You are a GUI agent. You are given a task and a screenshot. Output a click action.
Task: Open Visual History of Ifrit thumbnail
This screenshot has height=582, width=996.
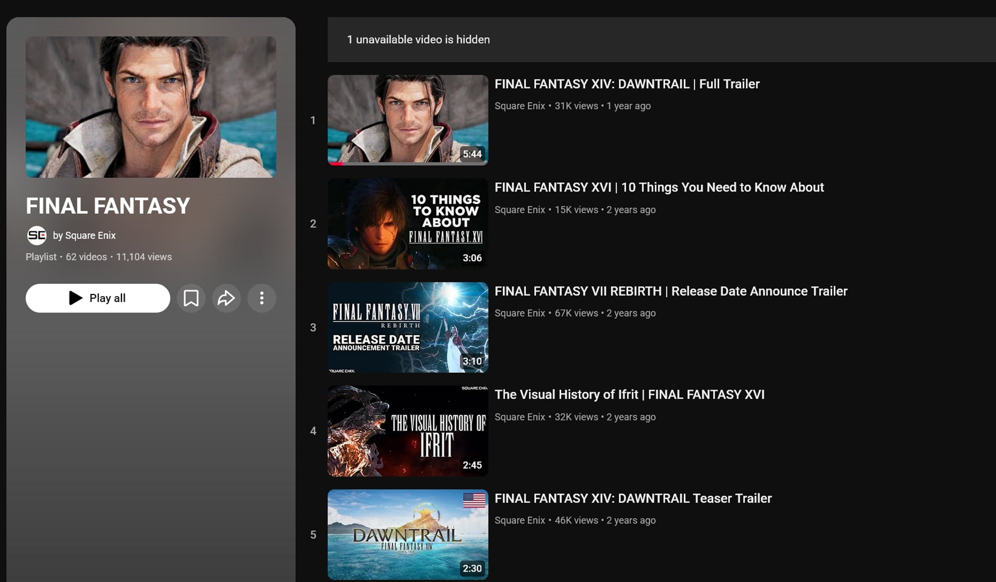click(407, 431)
